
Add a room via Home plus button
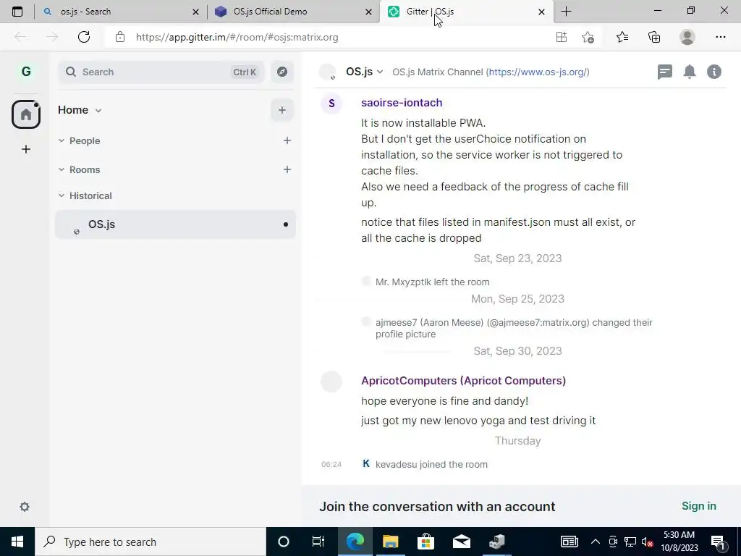click(282, 110)
